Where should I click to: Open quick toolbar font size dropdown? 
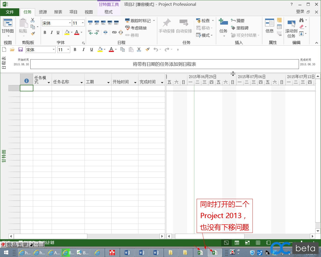pyautogui.click(x=68, y=49)
